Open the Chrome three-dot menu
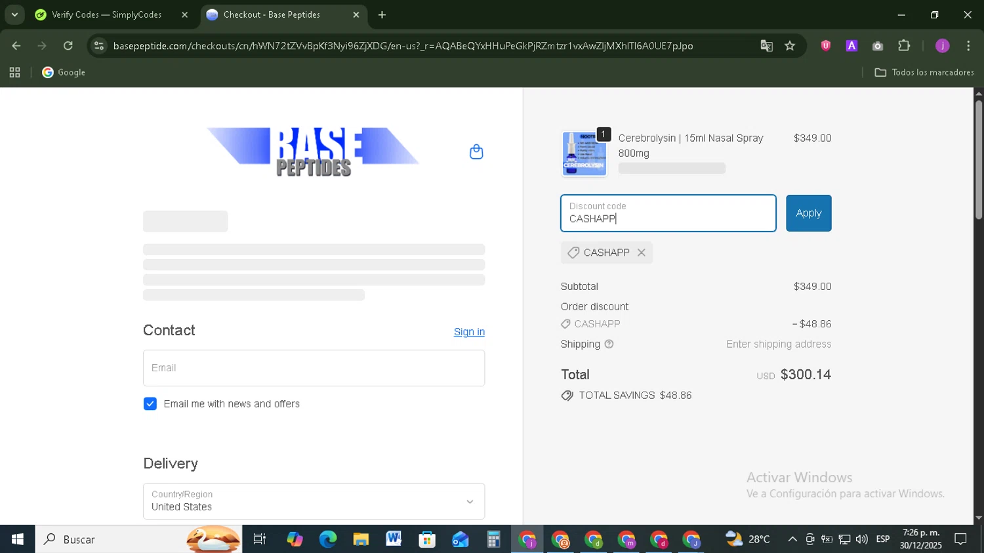Viewport: 984px width, 553px height. coord(968,46)
